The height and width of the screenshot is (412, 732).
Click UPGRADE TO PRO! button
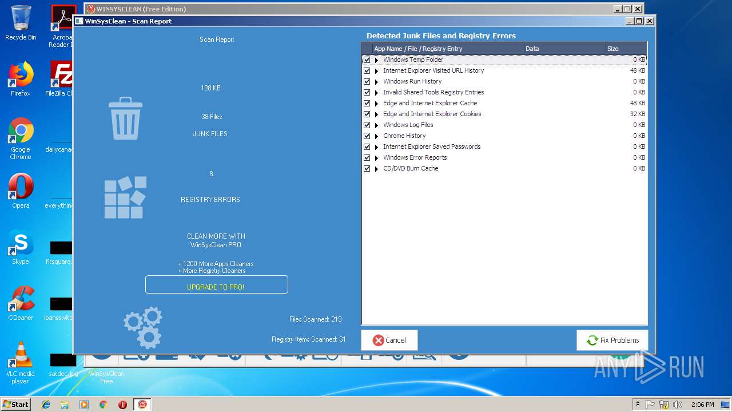[216, 284]
